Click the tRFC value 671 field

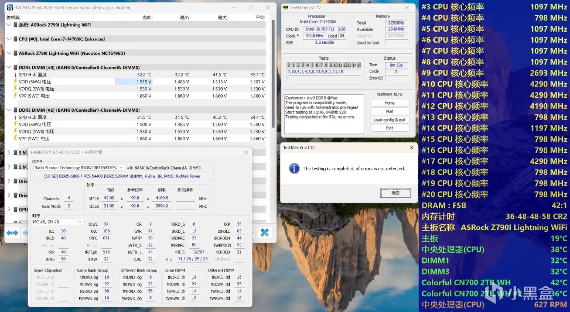(106, 238)
